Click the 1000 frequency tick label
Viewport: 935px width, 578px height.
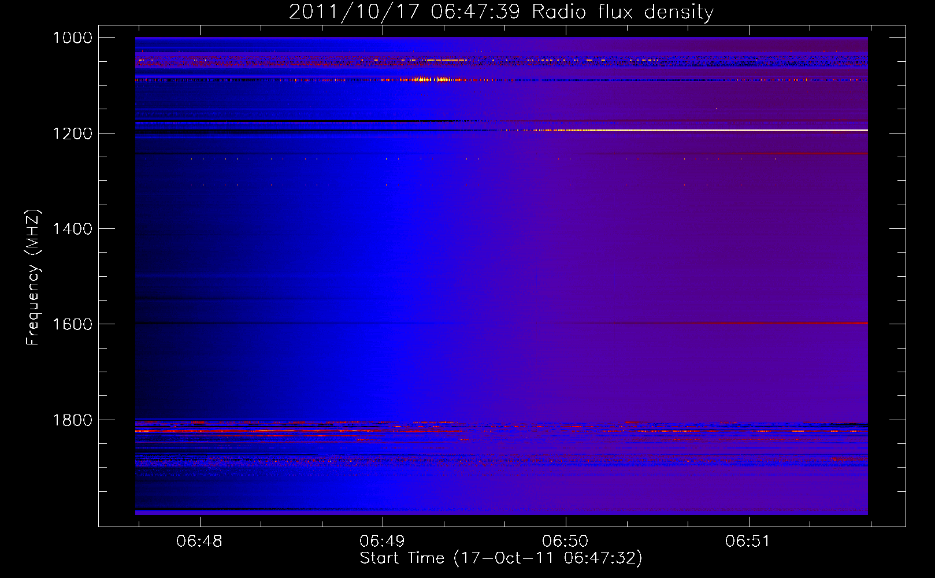click(72, 38)
